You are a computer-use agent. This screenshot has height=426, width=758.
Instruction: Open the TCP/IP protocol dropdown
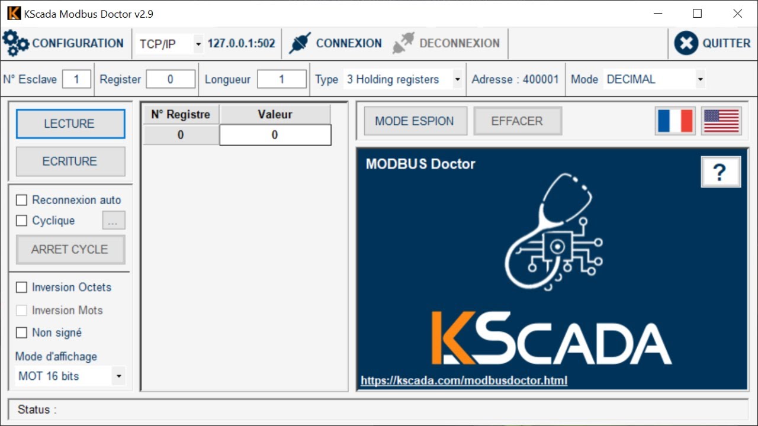pos(198,44)
